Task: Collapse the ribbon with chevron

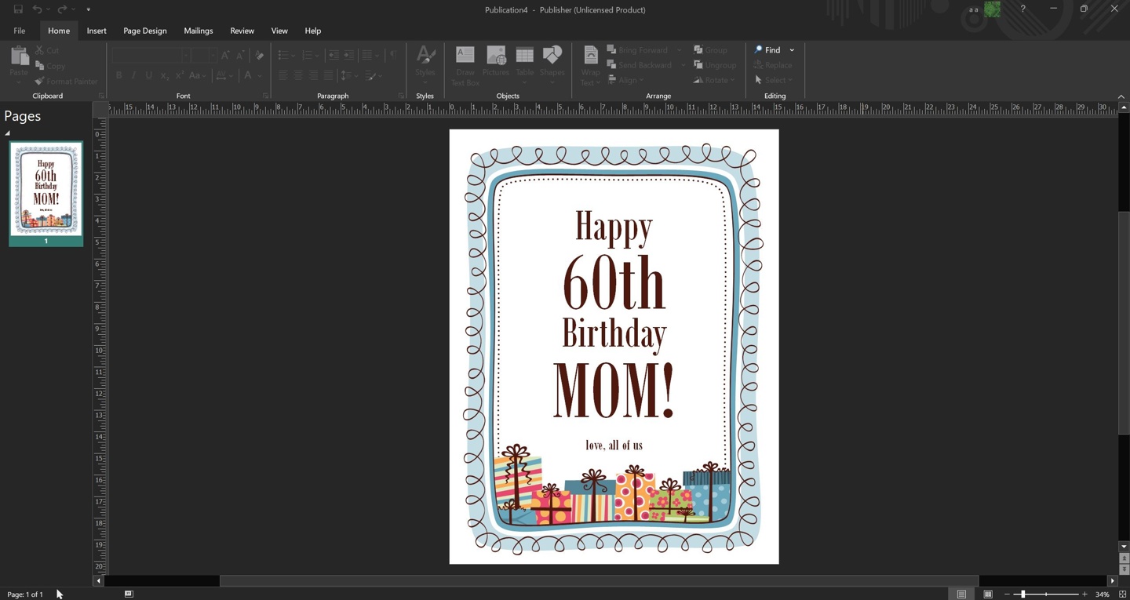Action: [1121, 96]
